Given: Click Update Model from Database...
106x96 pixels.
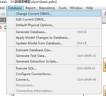Looking at the screenshot, I should (54, 43).
